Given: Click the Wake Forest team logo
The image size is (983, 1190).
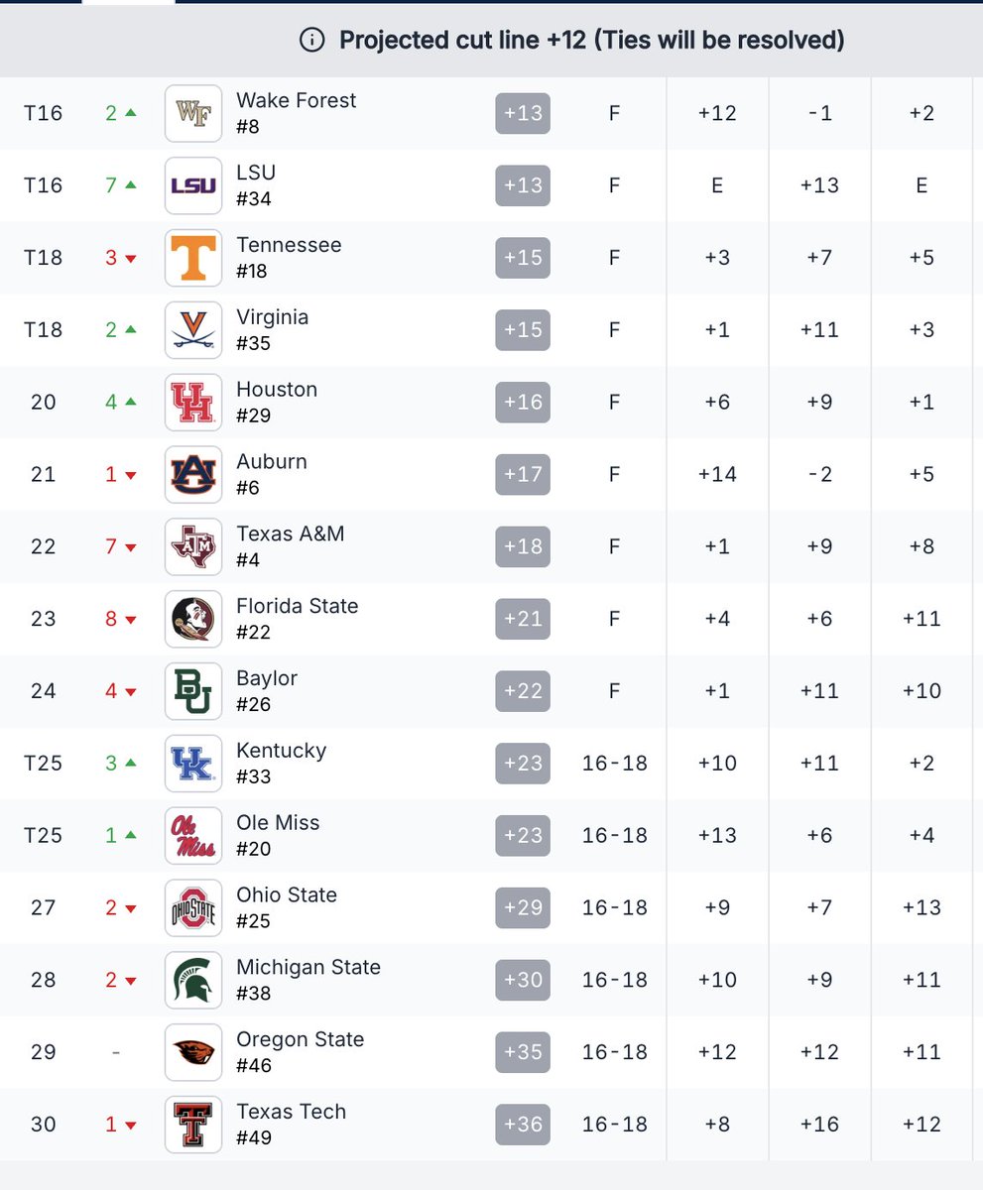Looking at the screenshot, I should pos(193,113).
